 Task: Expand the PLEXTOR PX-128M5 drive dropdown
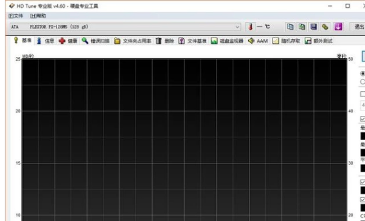[x=237, y=27]
